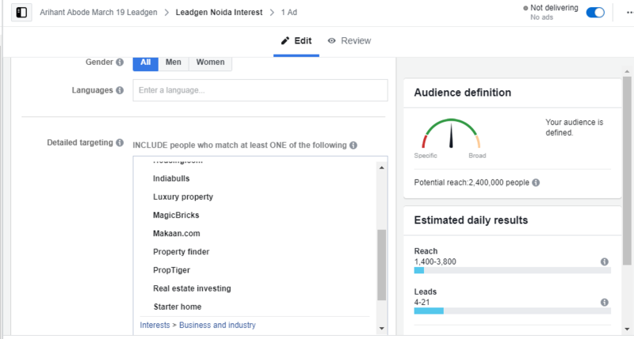This screenshot has height=339, width=634.
Task: Select Real estate investing interest
Action: click(x=192, y=288)
